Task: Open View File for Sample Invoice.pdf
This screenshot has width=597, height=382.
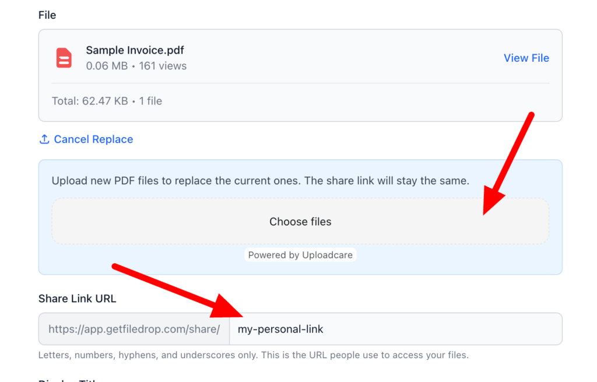Action: coord(526,58)
